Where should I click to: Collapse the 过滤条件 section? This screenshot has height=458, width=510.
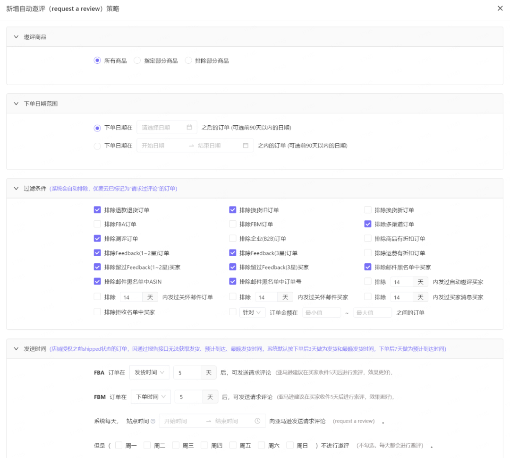16,189
